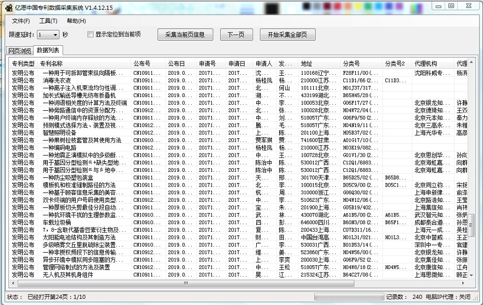Click the 开始采集全部页 button
The image size is (483, 305).
[x=287, y=35]
